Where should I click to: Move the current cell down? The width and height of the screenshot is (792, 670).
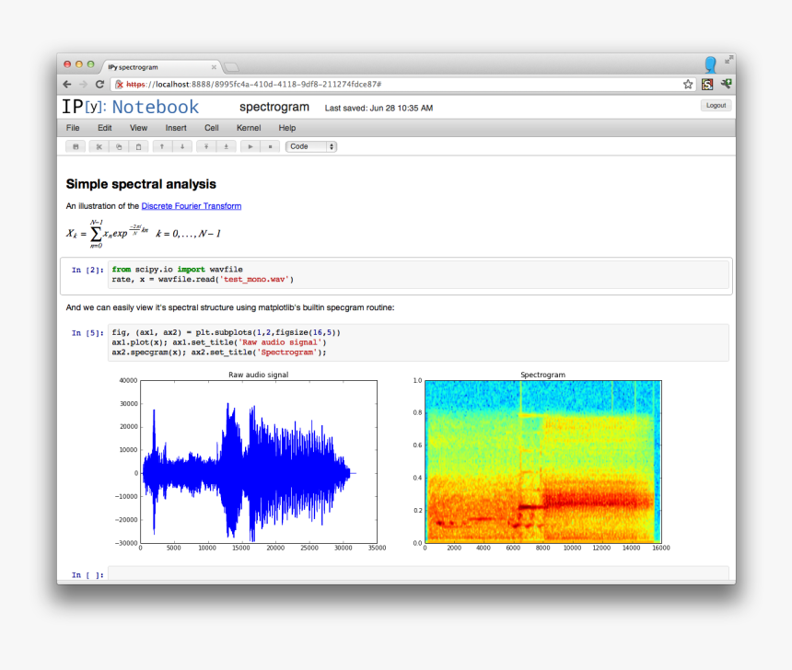(x=181, y=145)
